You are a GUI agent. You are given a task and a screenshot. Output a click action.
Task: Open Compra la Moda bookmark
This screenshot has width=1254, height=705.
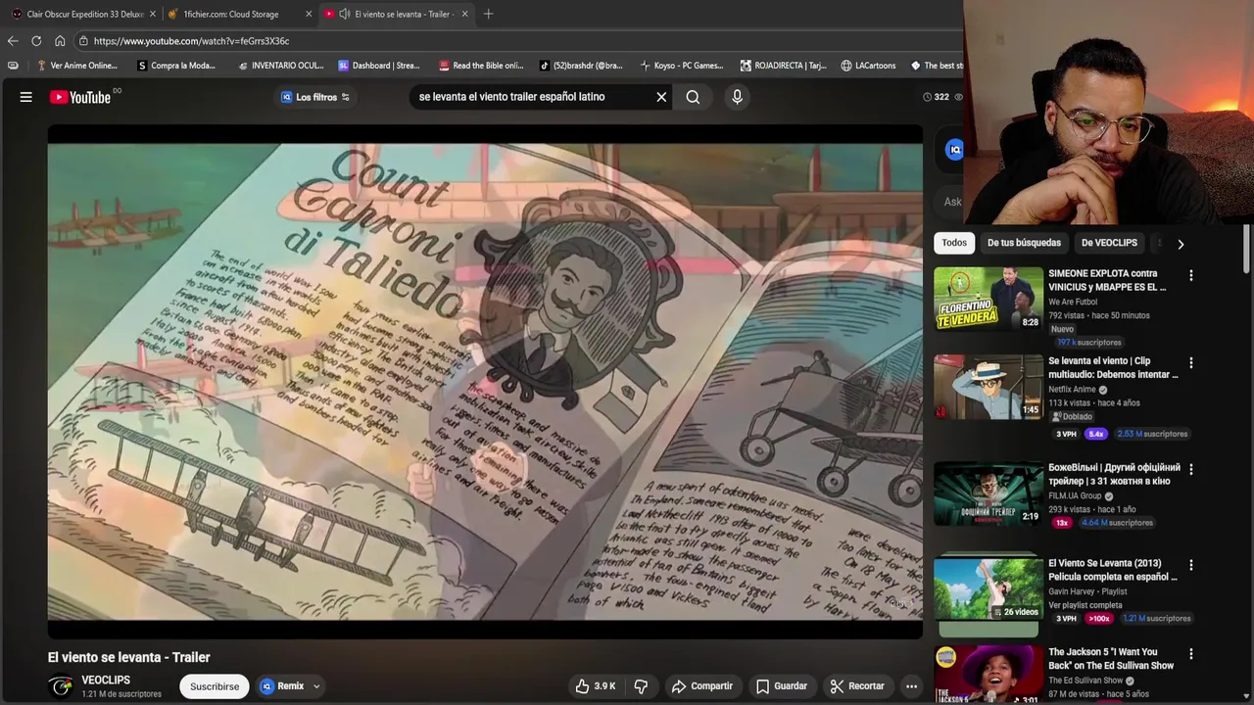(x=176, y=66)
